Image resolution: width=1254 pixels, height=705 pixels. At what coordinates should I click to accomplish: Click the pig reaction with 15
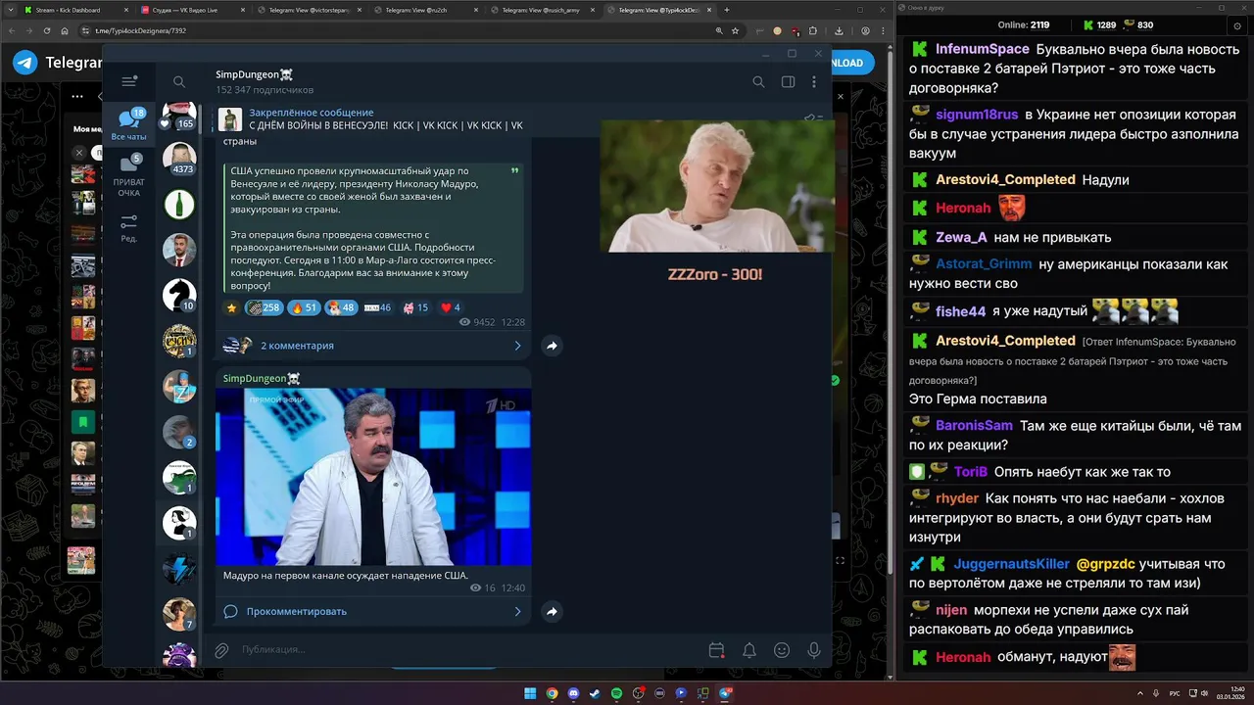415,307
